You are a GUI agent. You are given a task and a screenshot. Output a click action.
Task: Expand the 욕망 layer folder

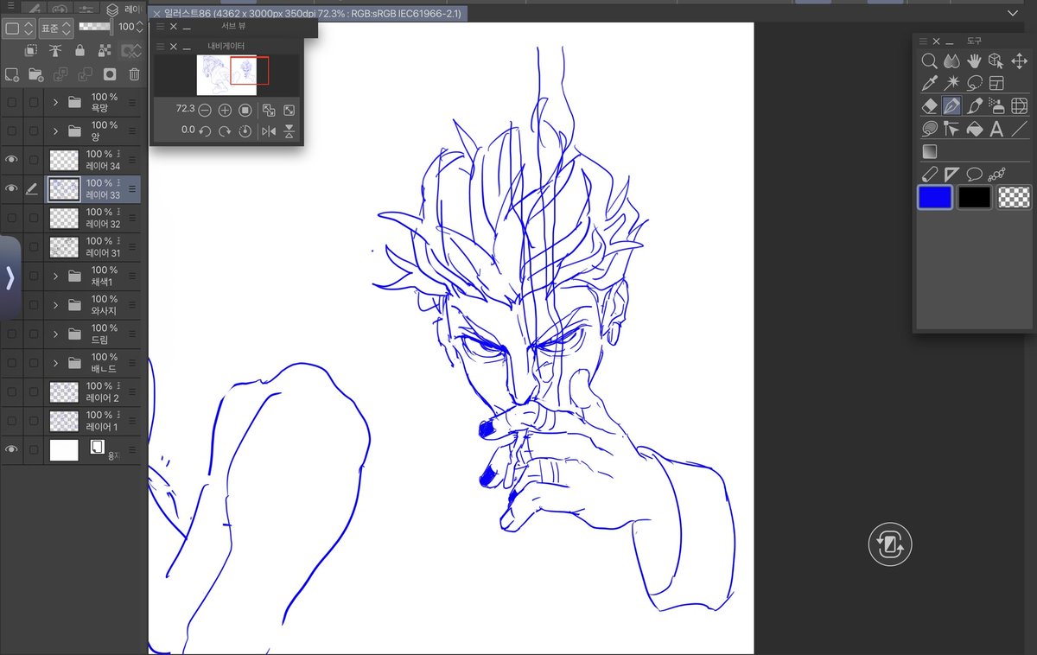point(55,102)
